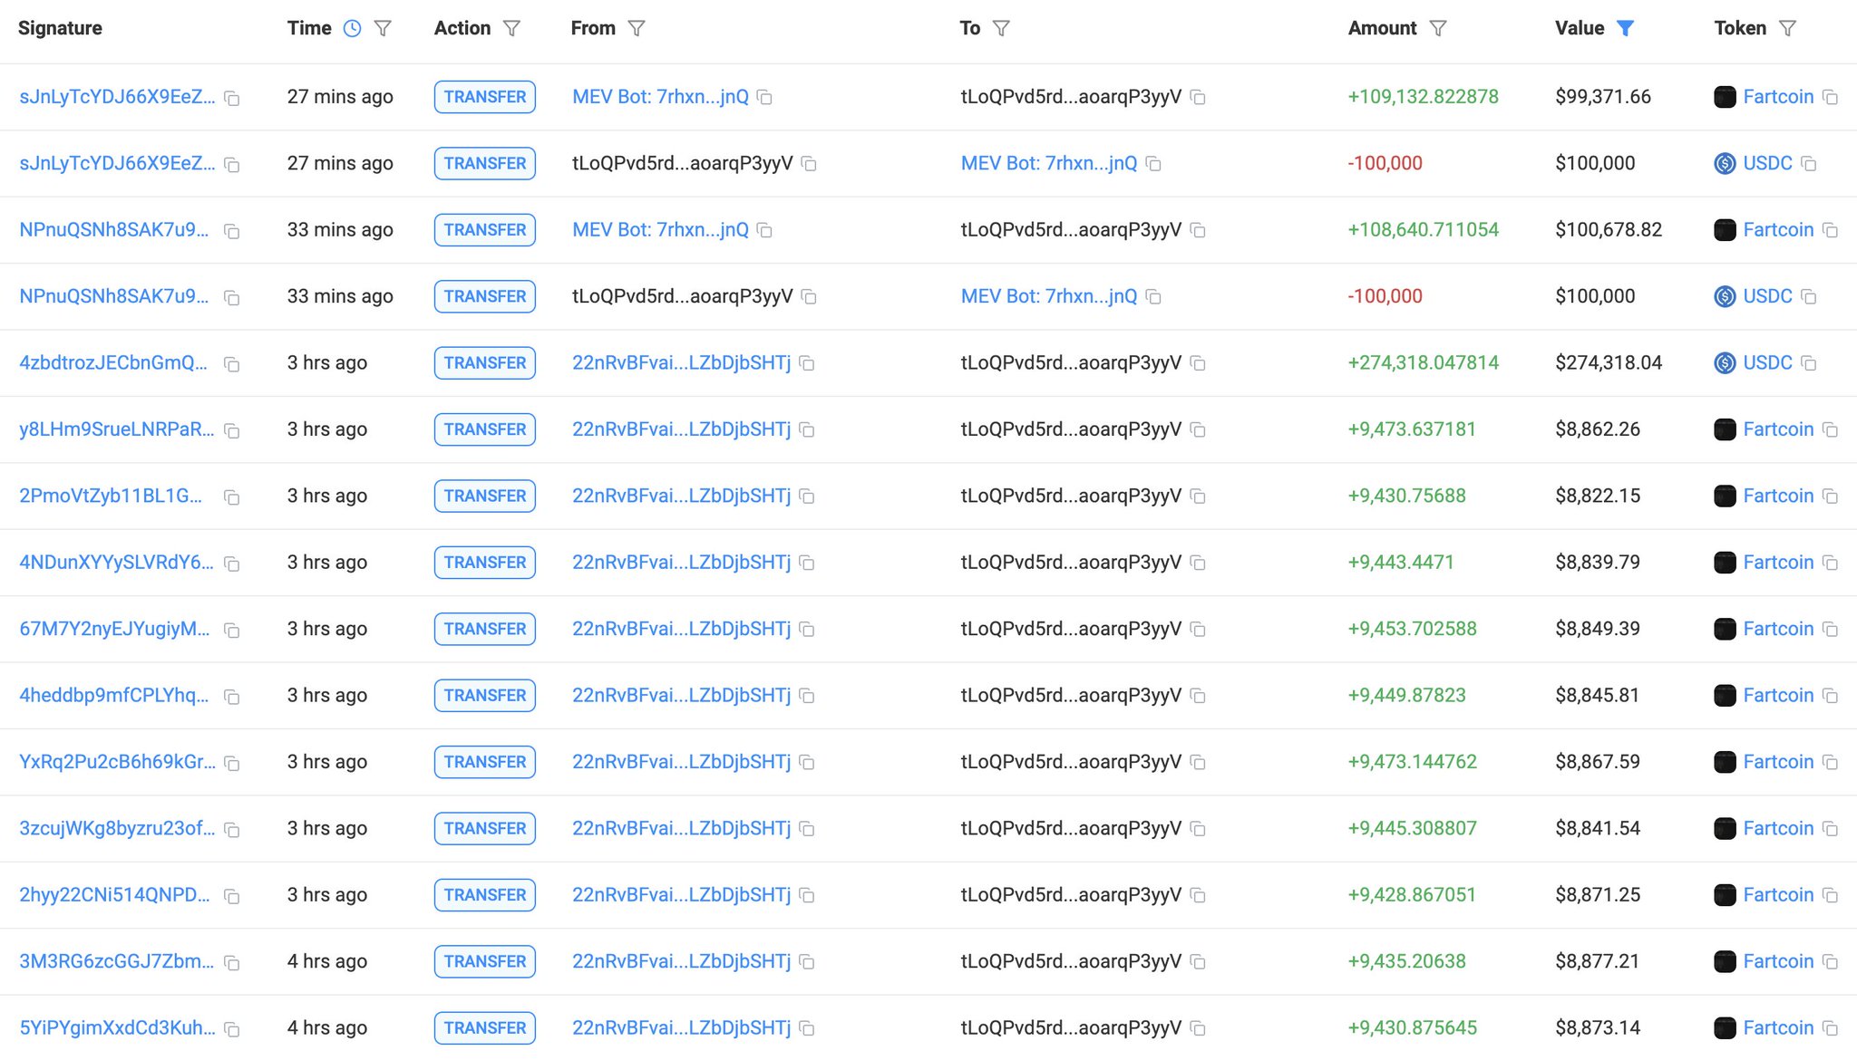Copy signature 4zbdtrozJECbnGmQ
The image size is (1857, 1060).
[x=232, y=364]
